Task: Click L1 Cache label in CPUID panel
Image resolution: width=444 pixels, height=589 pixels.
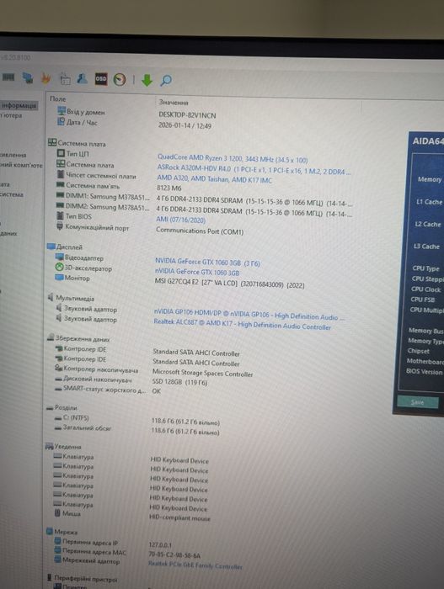Action: (x=430, y=202)
